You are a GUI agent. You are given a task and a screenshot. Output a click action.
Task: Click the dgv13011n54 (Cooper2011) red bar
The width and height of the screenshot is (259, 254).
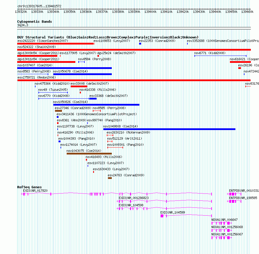pyautogui.click(x=46, y=62)
